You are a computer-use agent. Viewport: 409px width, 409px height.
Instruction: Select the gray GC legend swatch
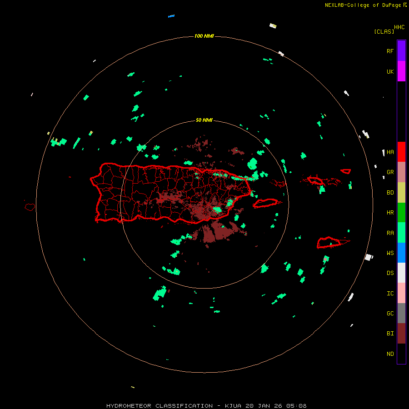401,313
